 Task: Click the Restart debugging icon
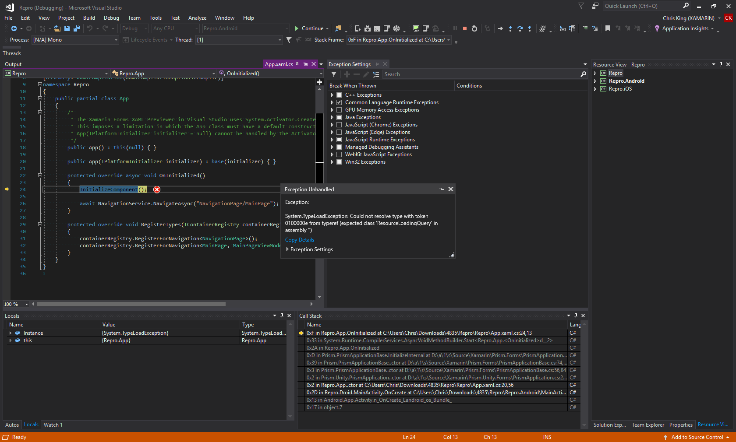(474, 28)
